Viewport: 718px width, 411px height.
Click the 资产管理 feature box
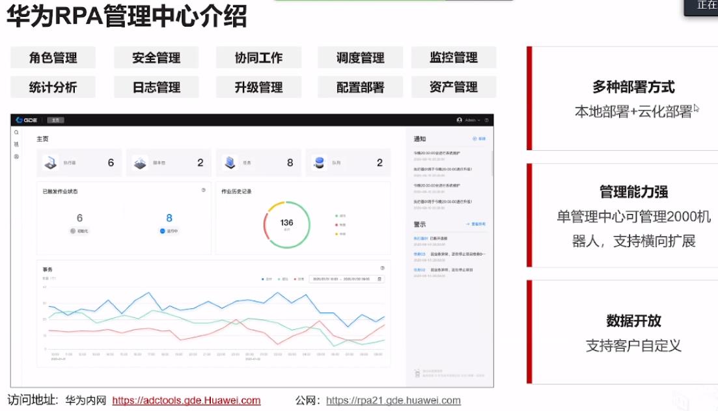[454, 87]
